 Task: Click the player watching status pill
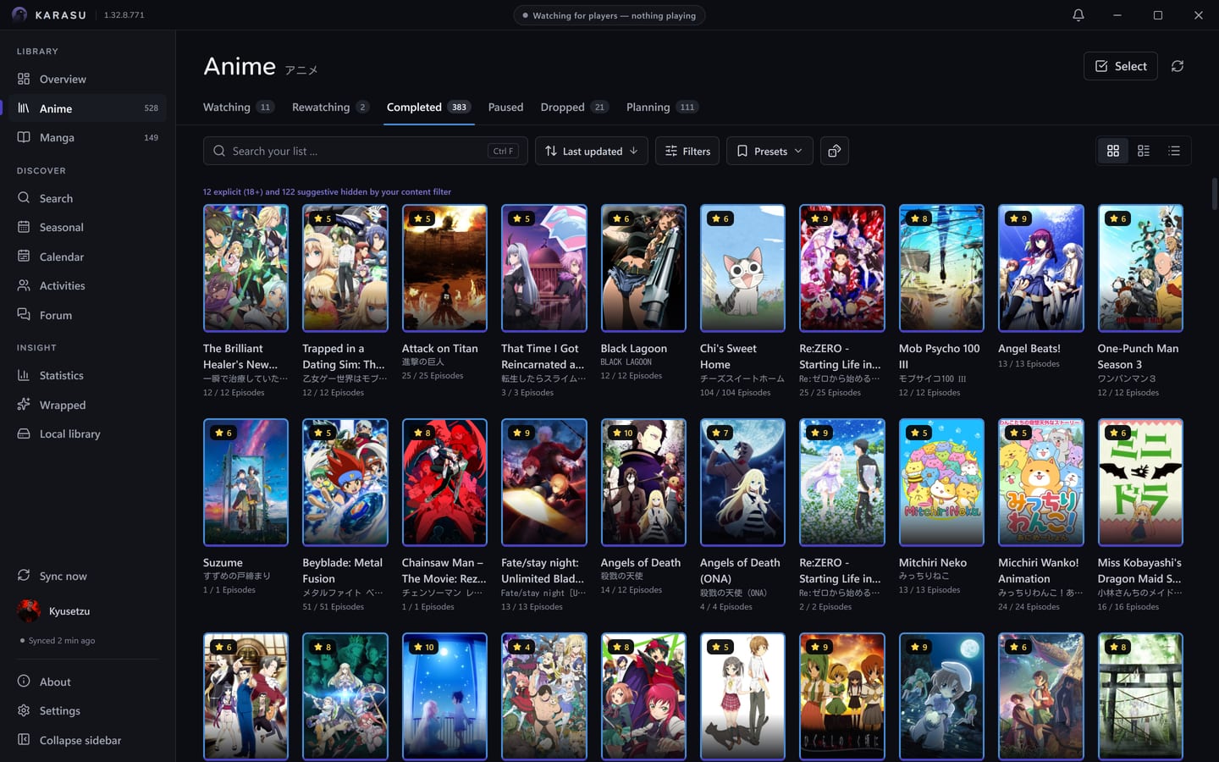tap(609, 15)
